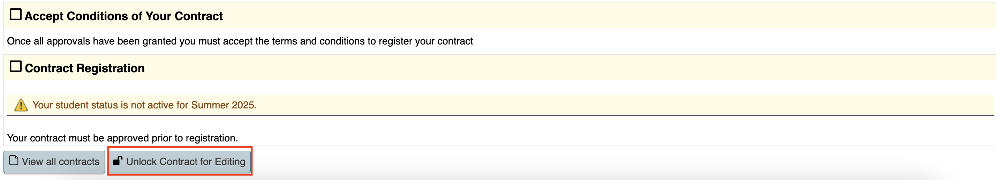Viewport: 996px width, 180px height.
Task: Click the approvals and terms description sentence
Action: (240, 41)
